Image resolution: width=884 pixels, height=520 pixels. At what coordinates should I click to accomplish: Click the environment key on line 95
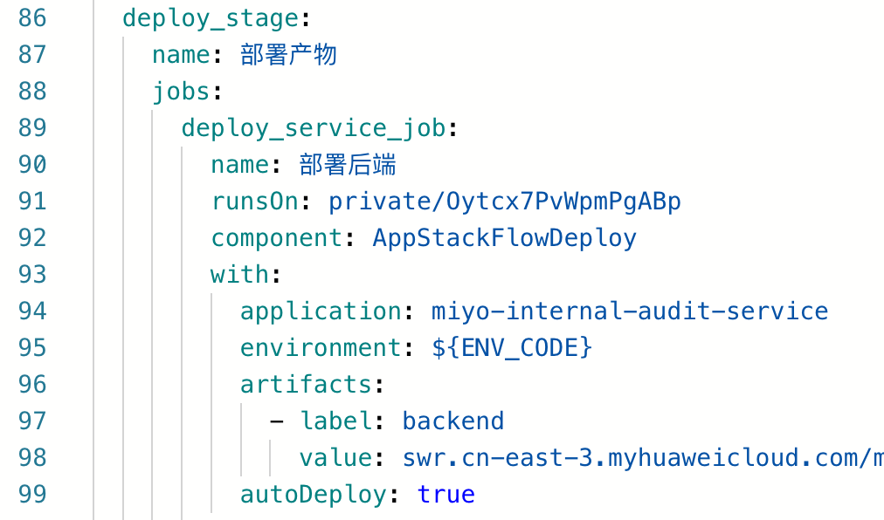click(x=321, y=348)
